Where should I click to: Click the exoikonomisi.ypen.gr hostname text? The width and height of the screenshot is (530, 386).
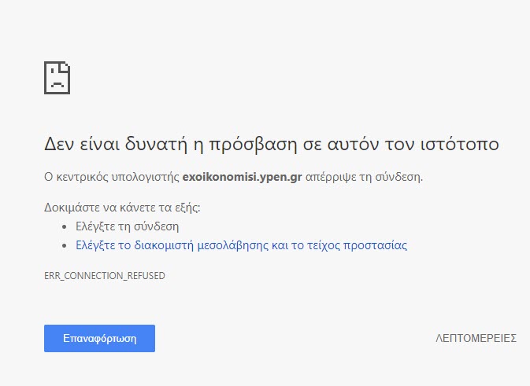pos(242,177)
